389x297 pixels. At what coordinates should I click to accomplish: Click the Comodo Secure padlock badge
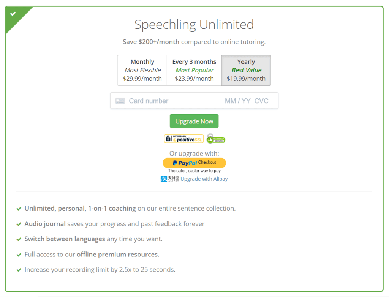pos(216,139)
